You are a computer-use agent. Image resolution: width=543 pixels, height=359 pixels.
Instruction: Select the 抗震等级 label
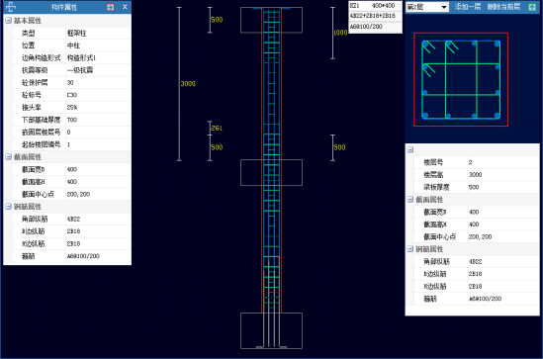click(x=35, y=70)
